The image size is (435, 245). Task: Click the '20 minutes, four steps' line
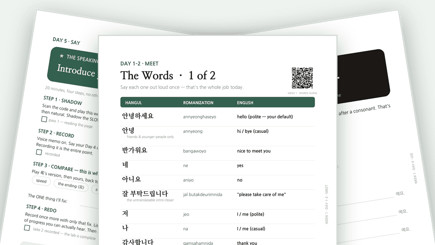pyautogui.click(x=72, y=91)
